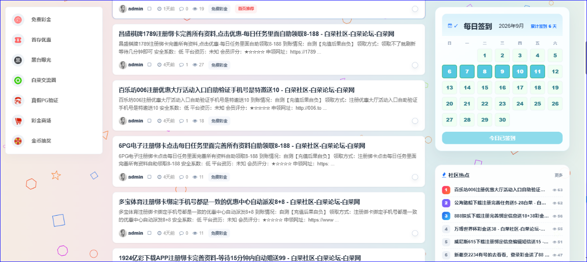
Task: Click views eye icon on 6PG电子 post
Action: tap(195, 177)
